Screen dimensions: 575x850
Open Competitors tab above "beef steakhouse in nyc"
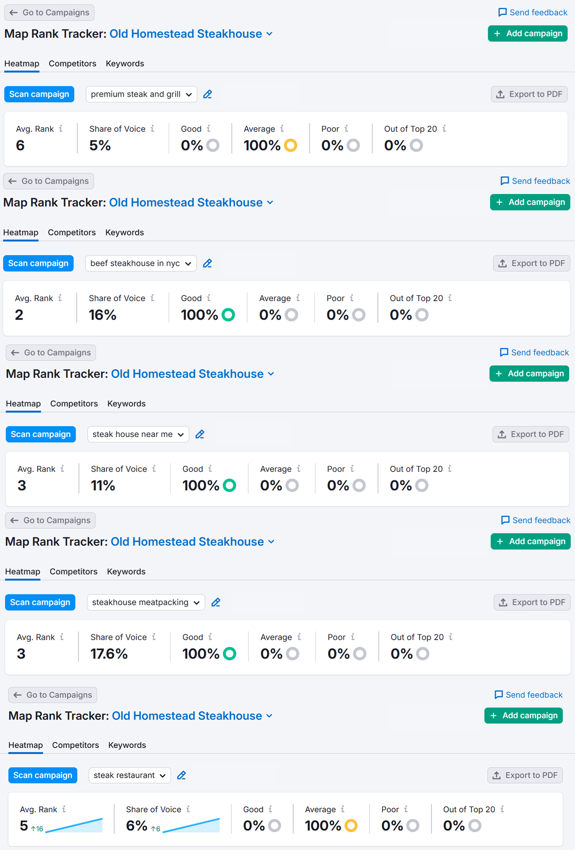click(71, 232)
